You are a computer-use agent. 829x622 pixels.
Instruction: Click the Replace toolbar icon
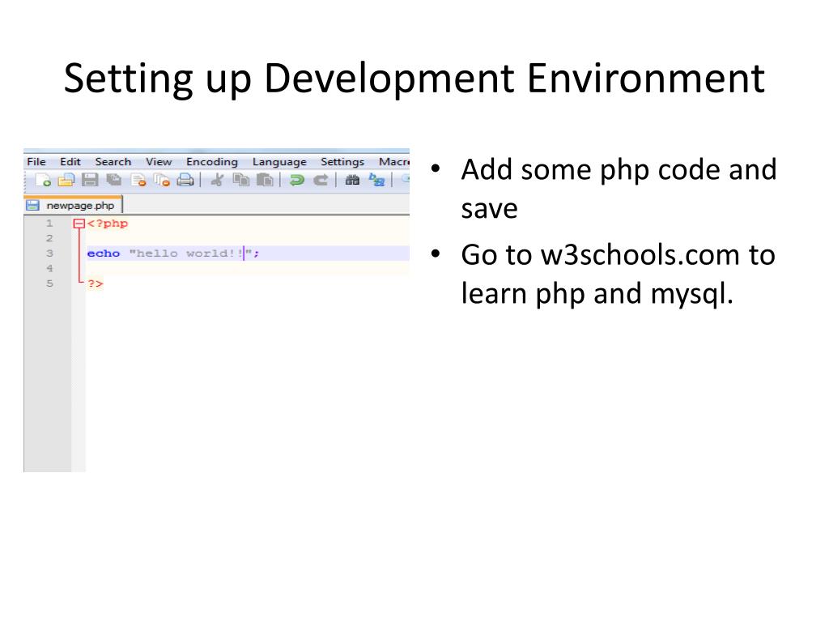pos(376,181)
